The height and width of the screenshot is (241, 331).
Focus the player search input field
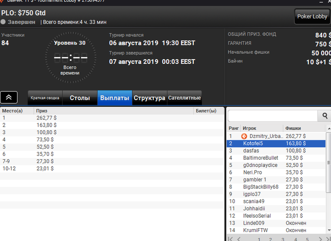coord(273,116)
